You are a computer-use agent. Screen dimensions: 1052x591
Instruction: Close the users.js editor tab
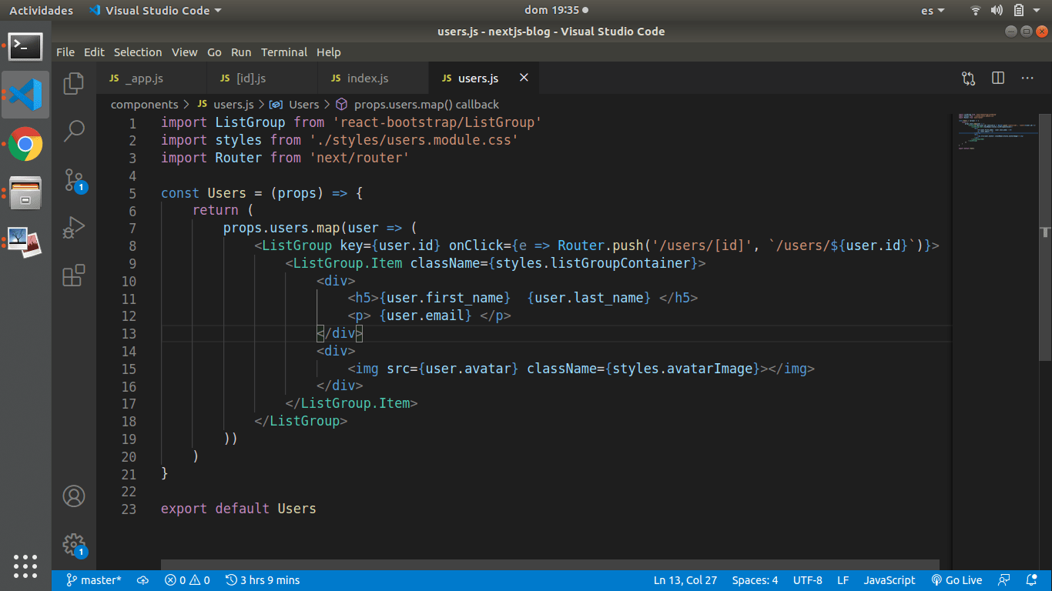pyautogui.click(x=524, y=78)
